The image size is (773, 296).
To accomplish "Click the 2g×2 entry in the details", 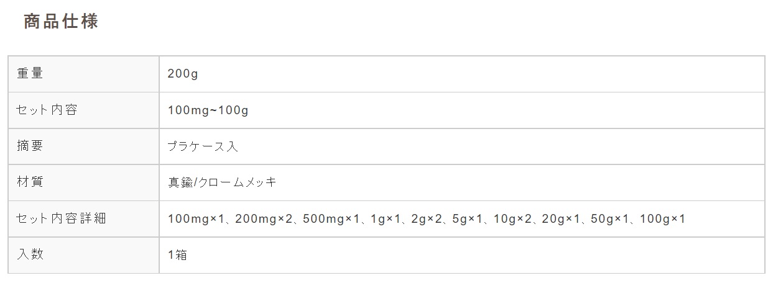I will 427,218.
